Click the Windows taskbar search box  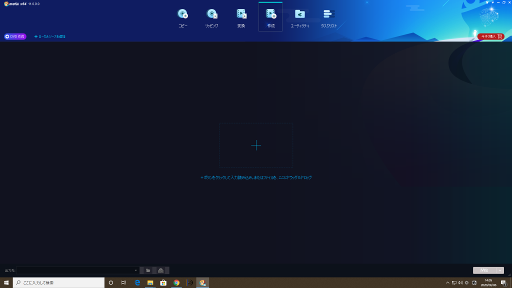(58, 282)
